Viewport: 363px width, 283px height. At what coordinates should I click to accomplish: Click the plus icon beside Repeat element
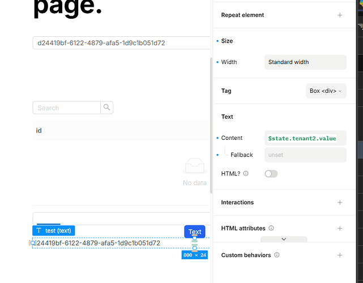pos(340,15)
